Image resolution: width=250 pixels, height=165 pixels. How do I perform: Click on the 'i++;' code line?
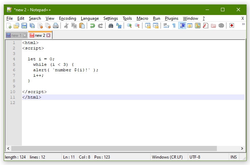pyautogui.click(x=38, y=75)
